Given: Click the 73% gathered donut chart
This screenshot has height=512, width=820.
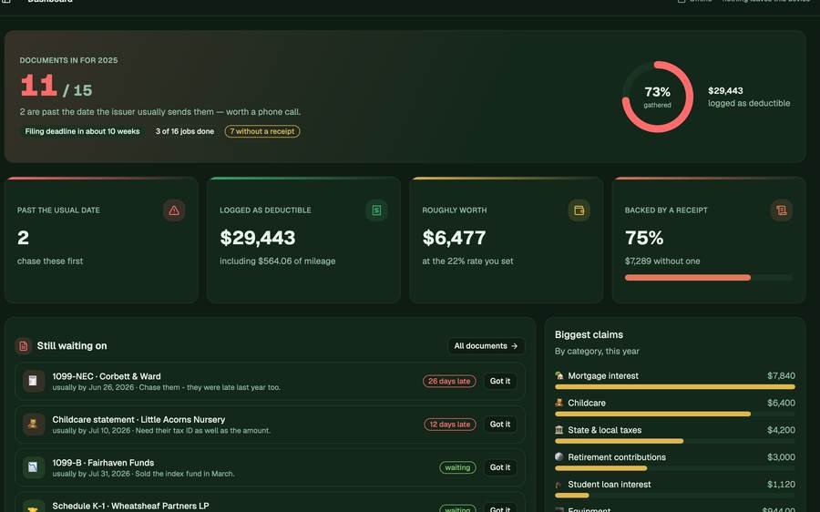Looking at the screenshot, I should 657,97.
